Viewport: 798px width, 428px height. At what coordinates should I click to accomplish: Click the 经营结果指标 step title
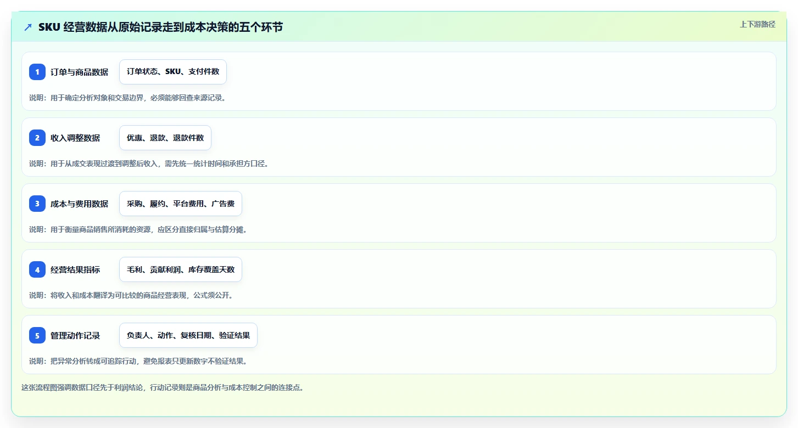pos(75,269)
